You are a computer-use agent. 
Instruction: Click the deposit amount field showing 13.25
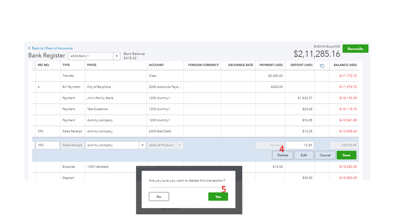(300, 145)
